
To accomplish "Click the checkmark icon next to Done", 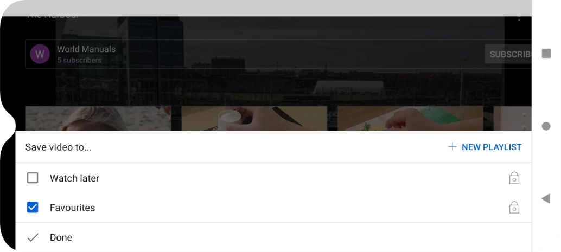I will point(33,237).
